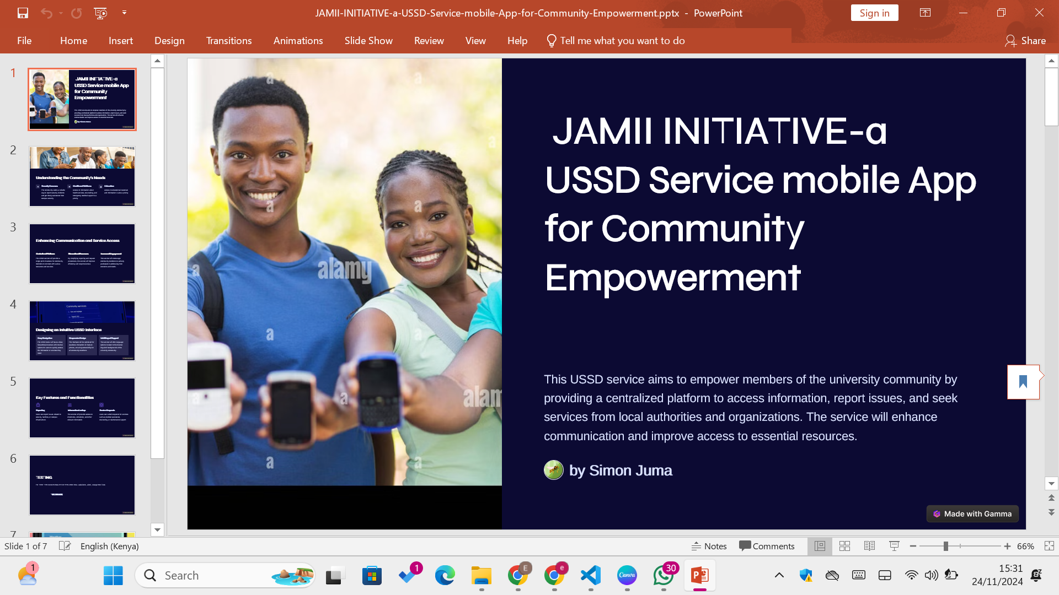Toggle the Notes pane
The width and height of the screenshot is (1059, 595).
pyautogui.click(x=709, y=546)
